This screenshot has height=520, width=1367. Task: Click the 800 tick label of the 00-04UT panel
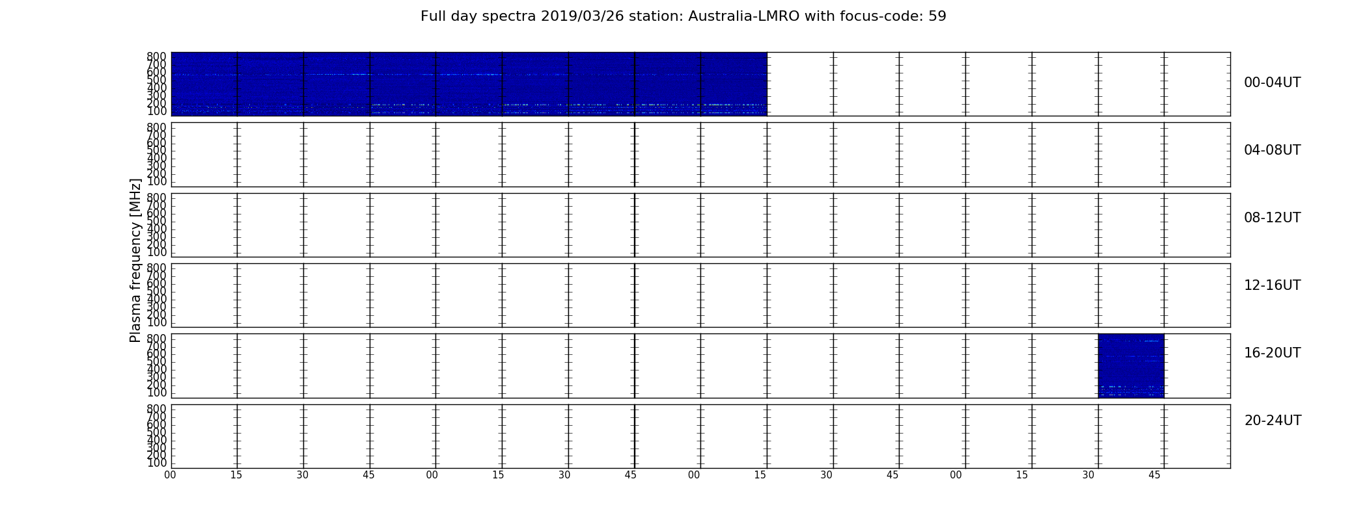(x=156, y=57)
